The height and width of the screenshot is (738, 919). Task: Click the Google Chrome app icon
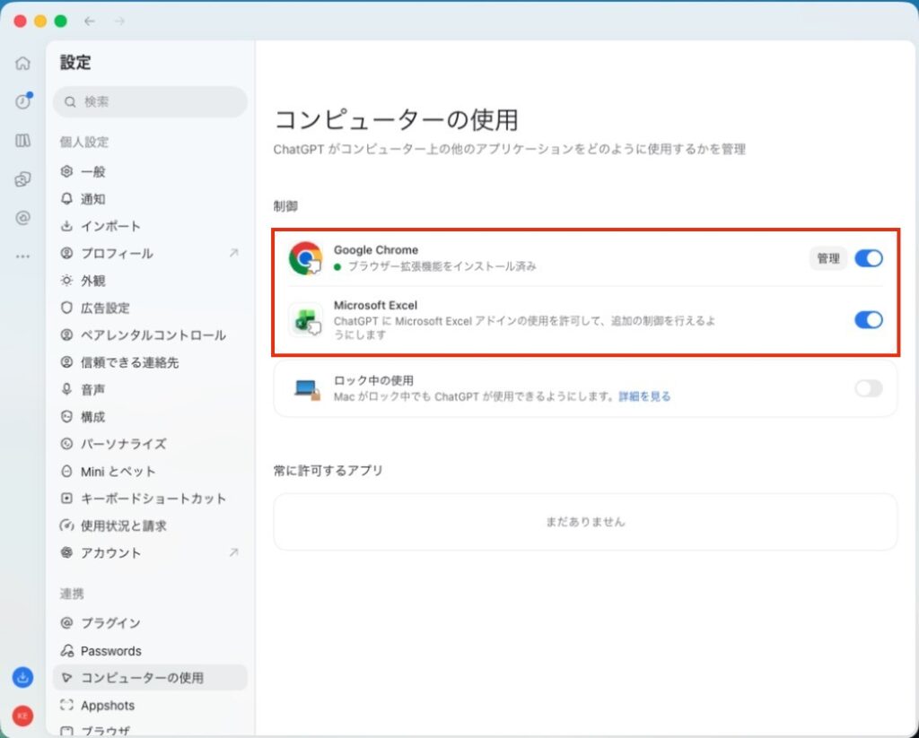[305, 258]
